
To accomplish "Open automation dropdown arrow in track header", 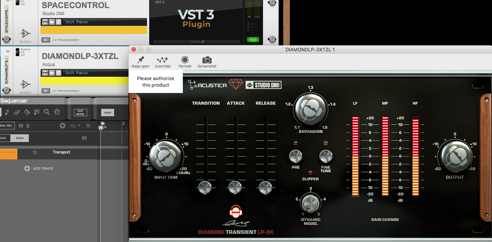I will 79,126.
